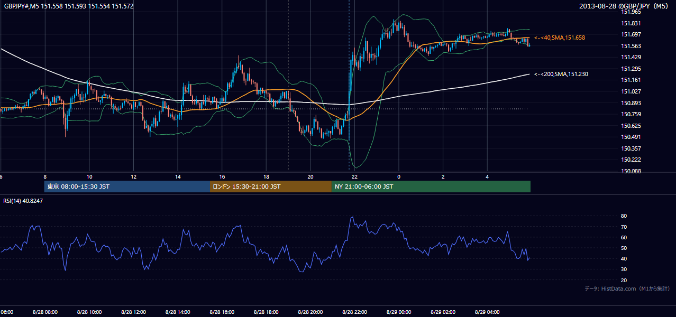Click the データ: HistData.com source credit
Screen dimensions: 676x317
[x=627, y=288]
